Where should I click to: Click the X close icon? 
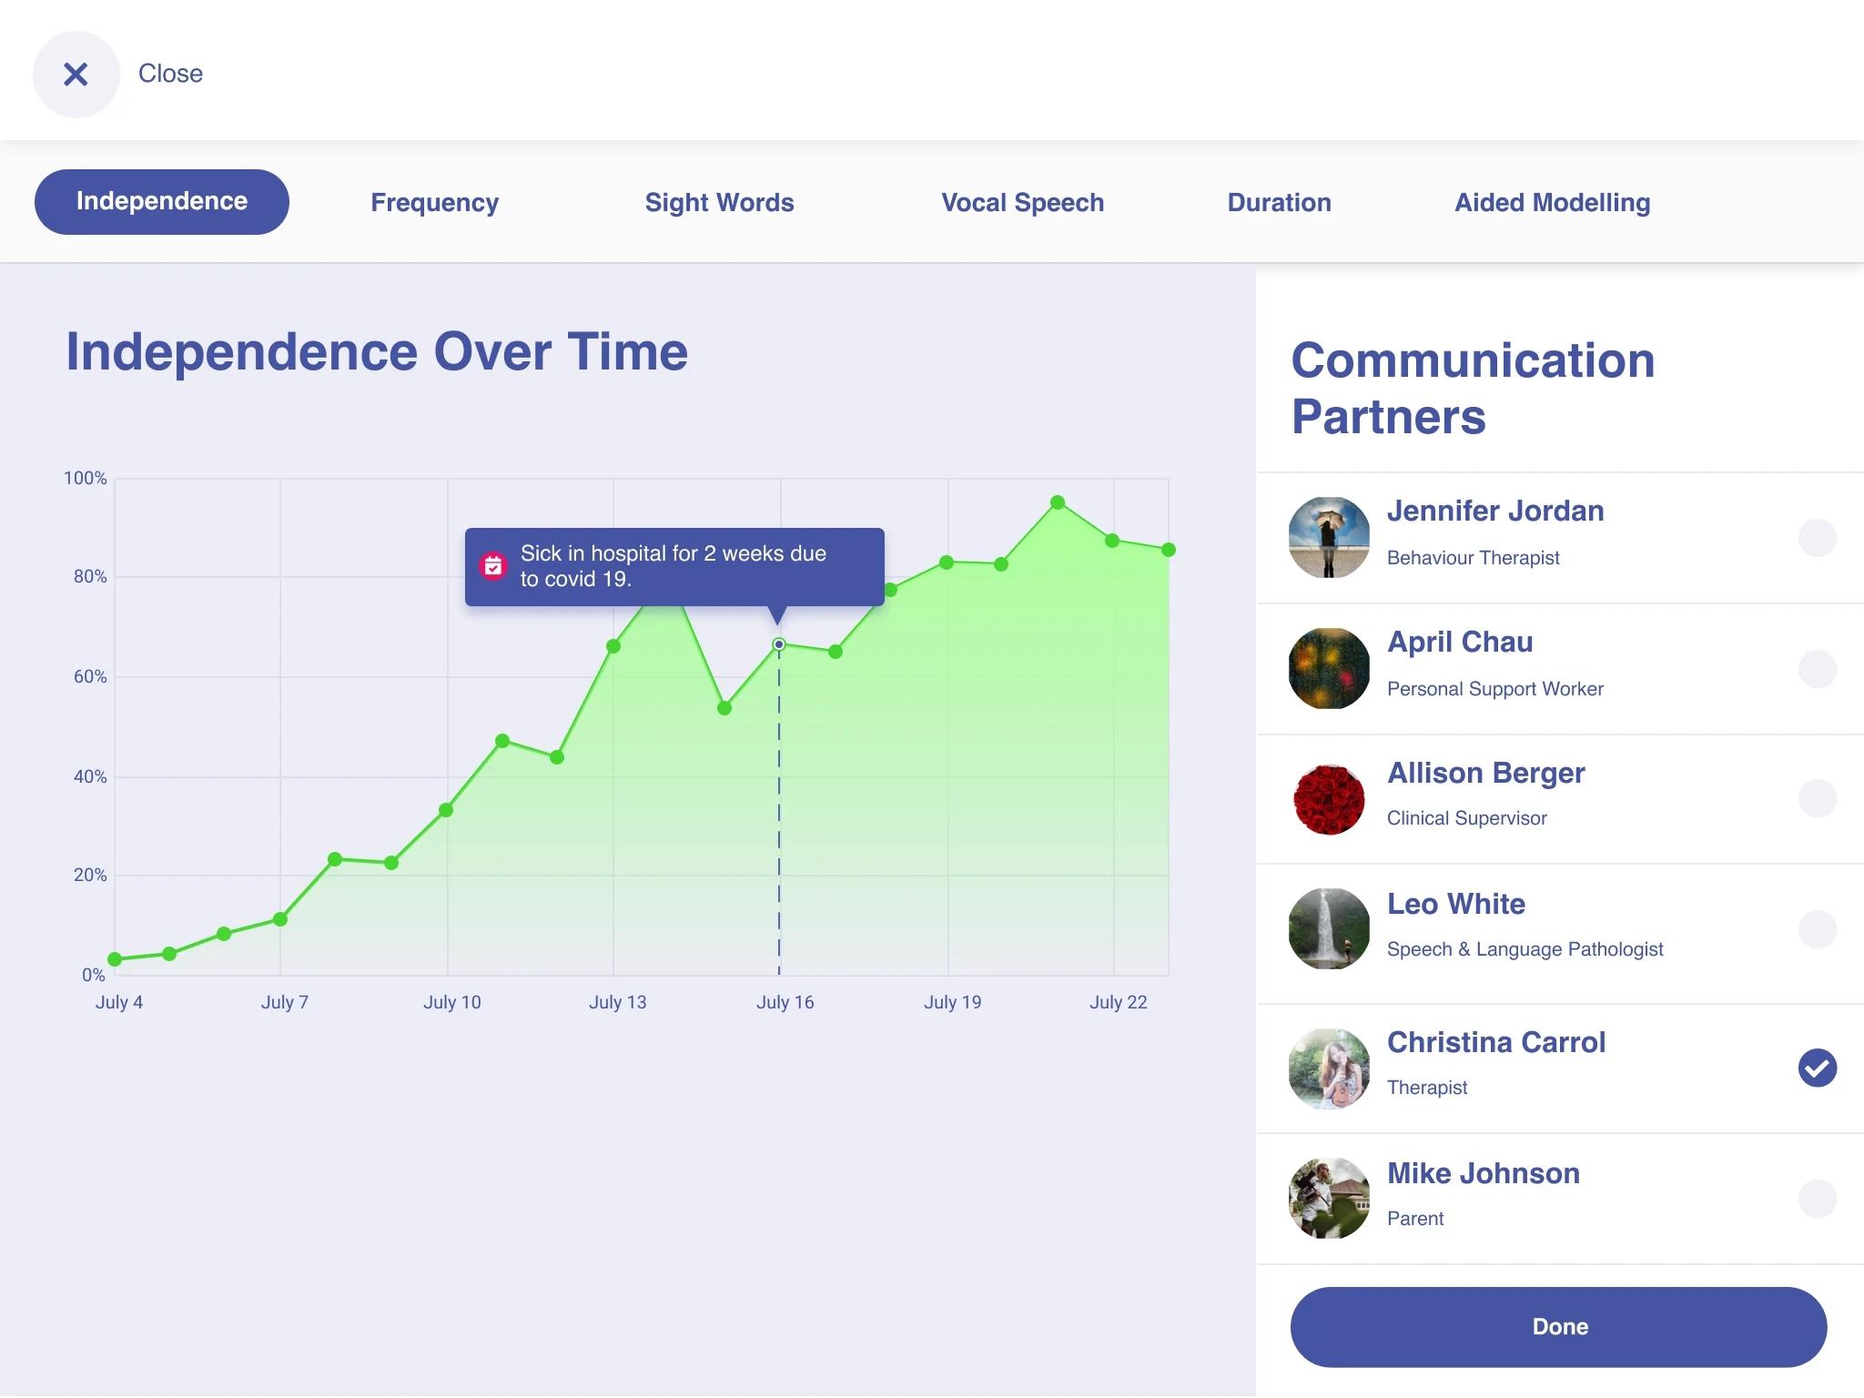coord(76,75)
